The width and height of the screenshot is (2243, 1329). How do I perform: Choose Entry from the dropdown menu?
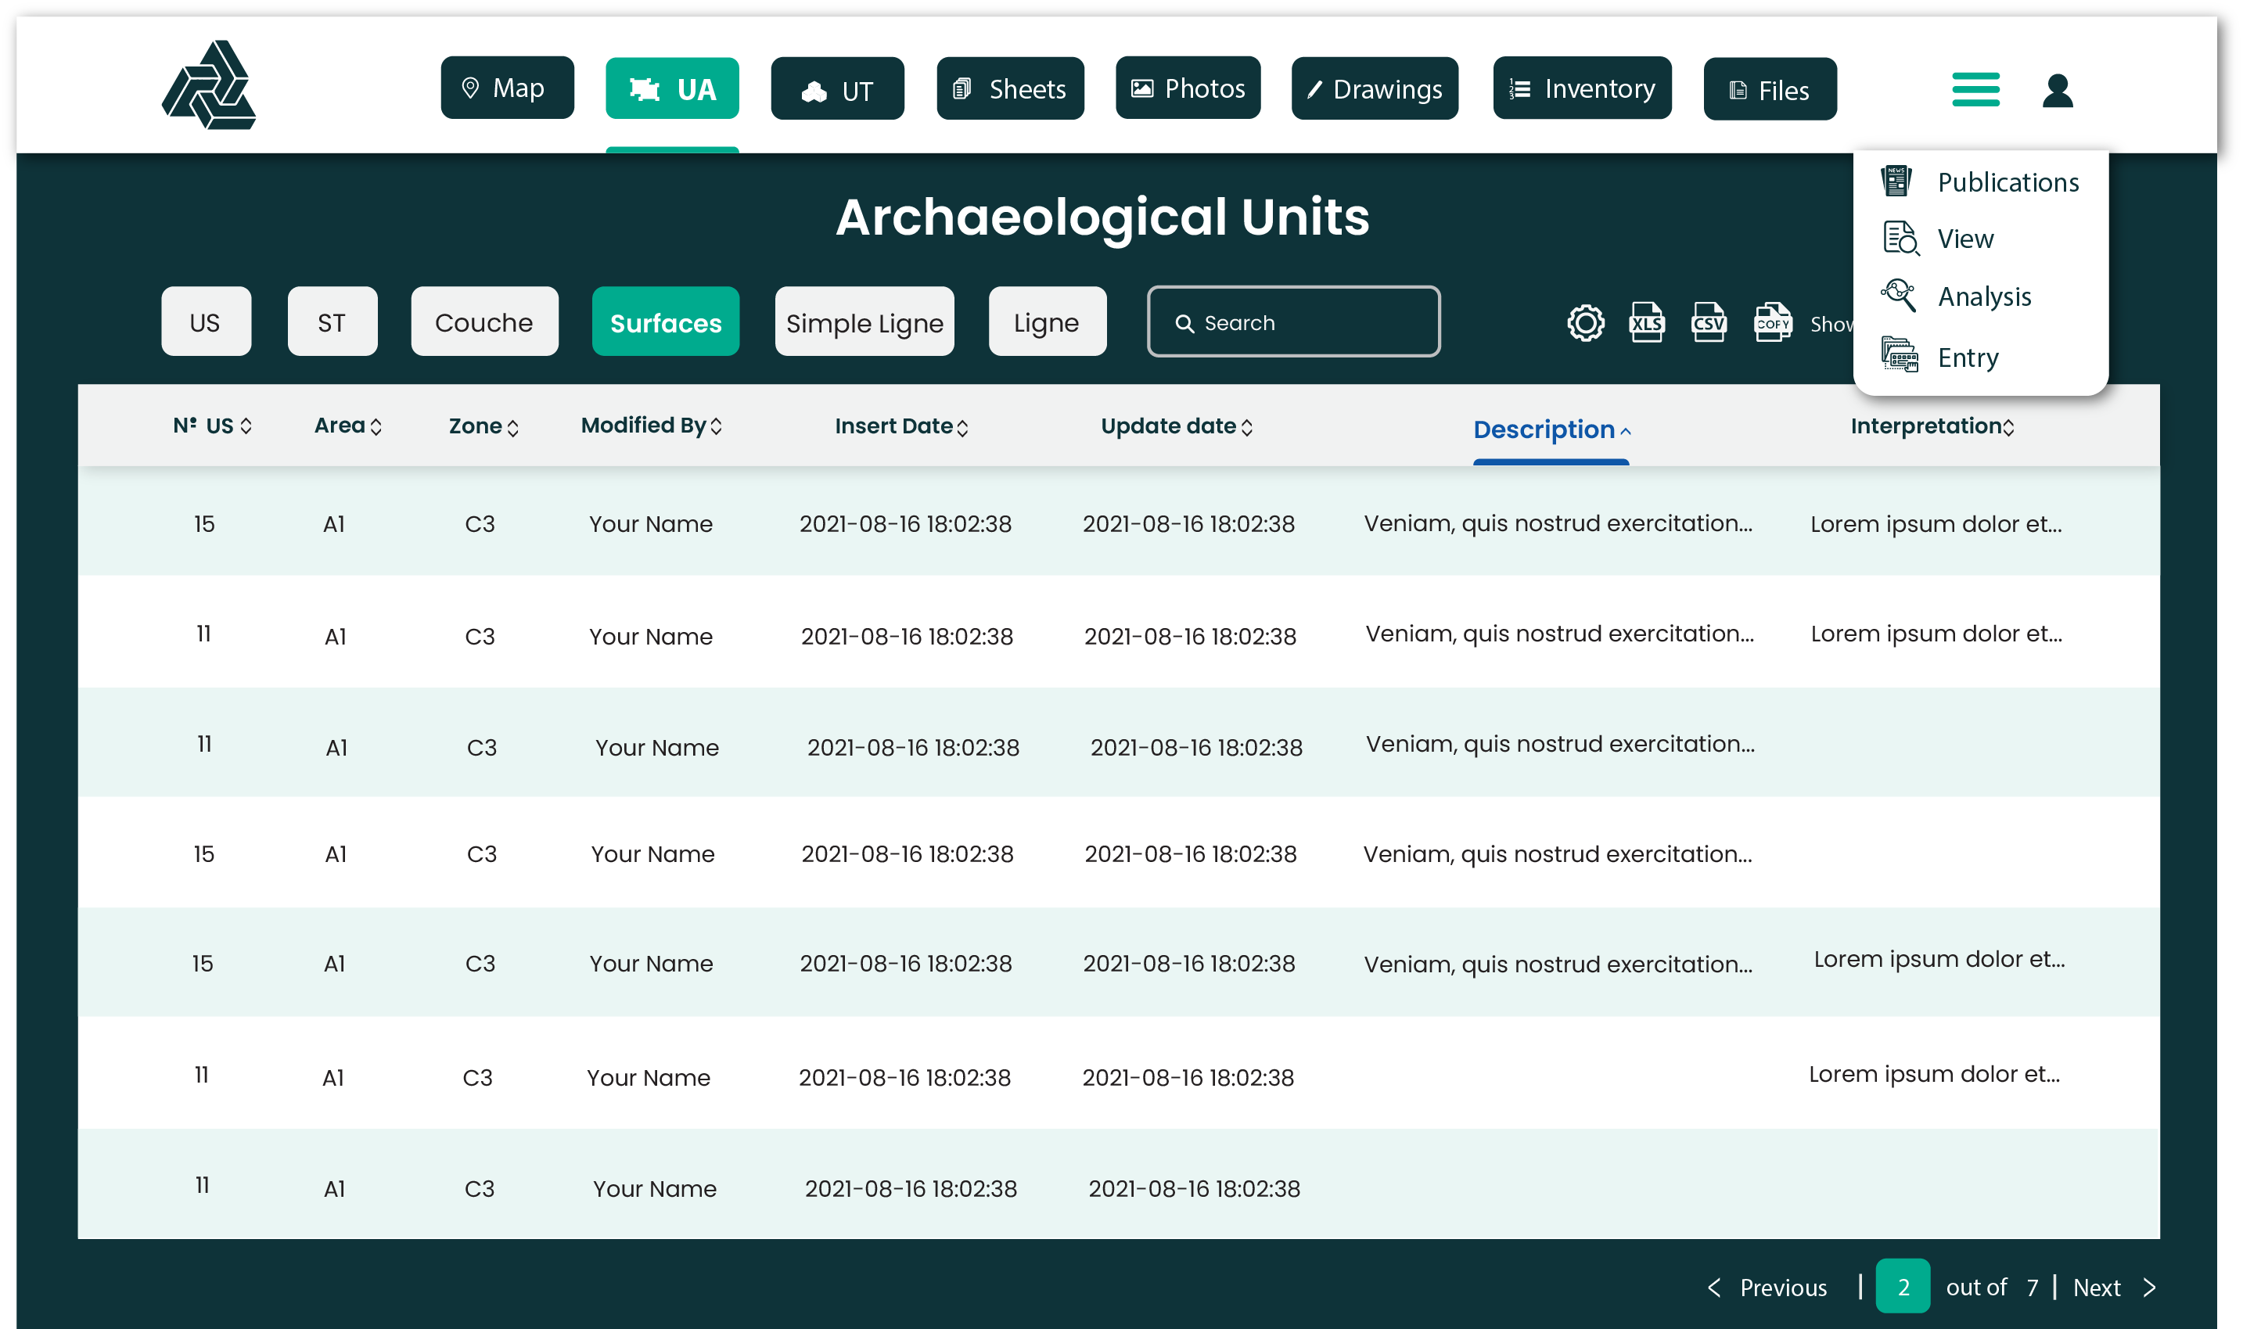click(1967, 357)
